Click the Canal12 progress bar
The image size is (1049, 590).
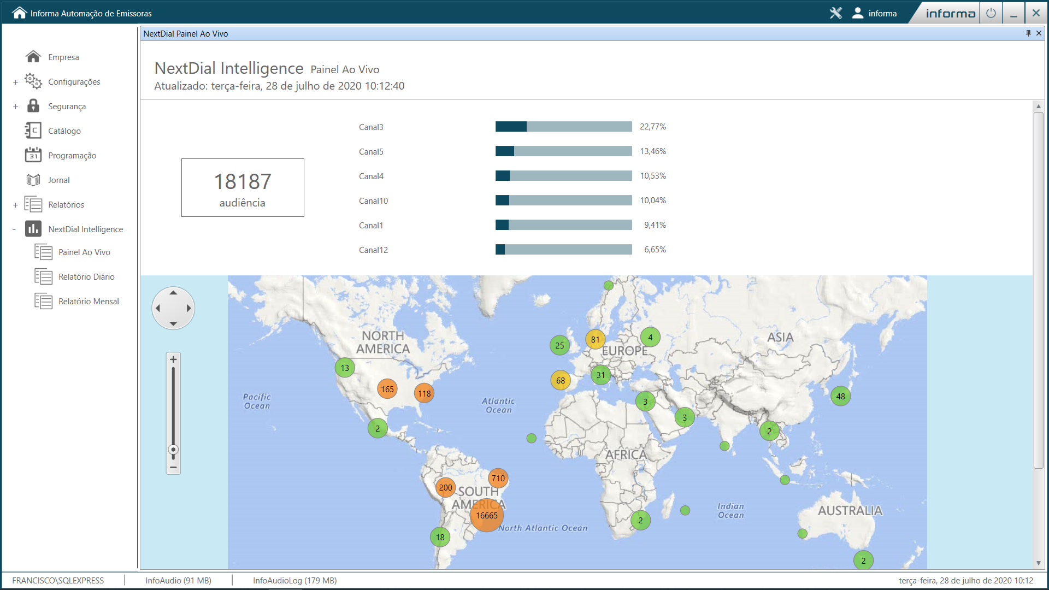tap(563, 250)
